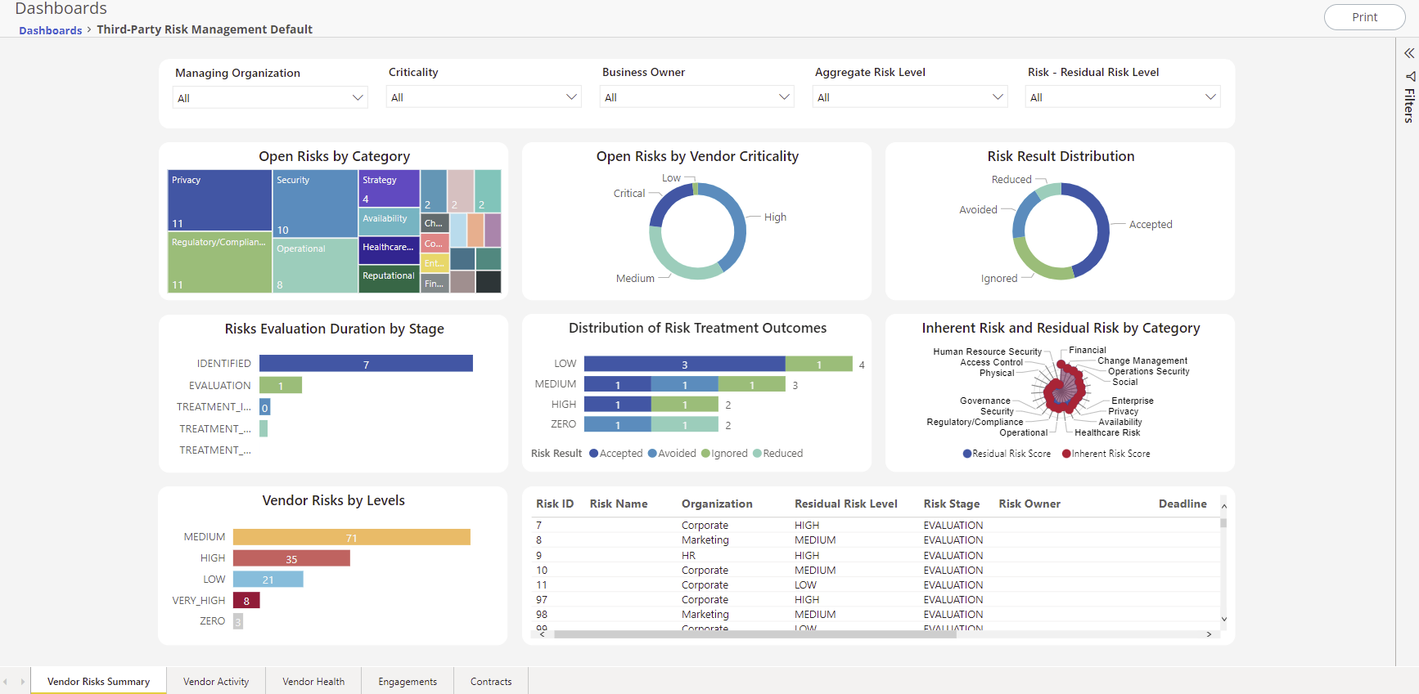Click the tab strip scroll-left arrow

(x=6, y=682)
